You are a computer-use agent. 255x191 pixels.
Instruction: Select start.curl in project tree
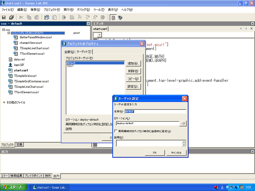tap(21, 70)
